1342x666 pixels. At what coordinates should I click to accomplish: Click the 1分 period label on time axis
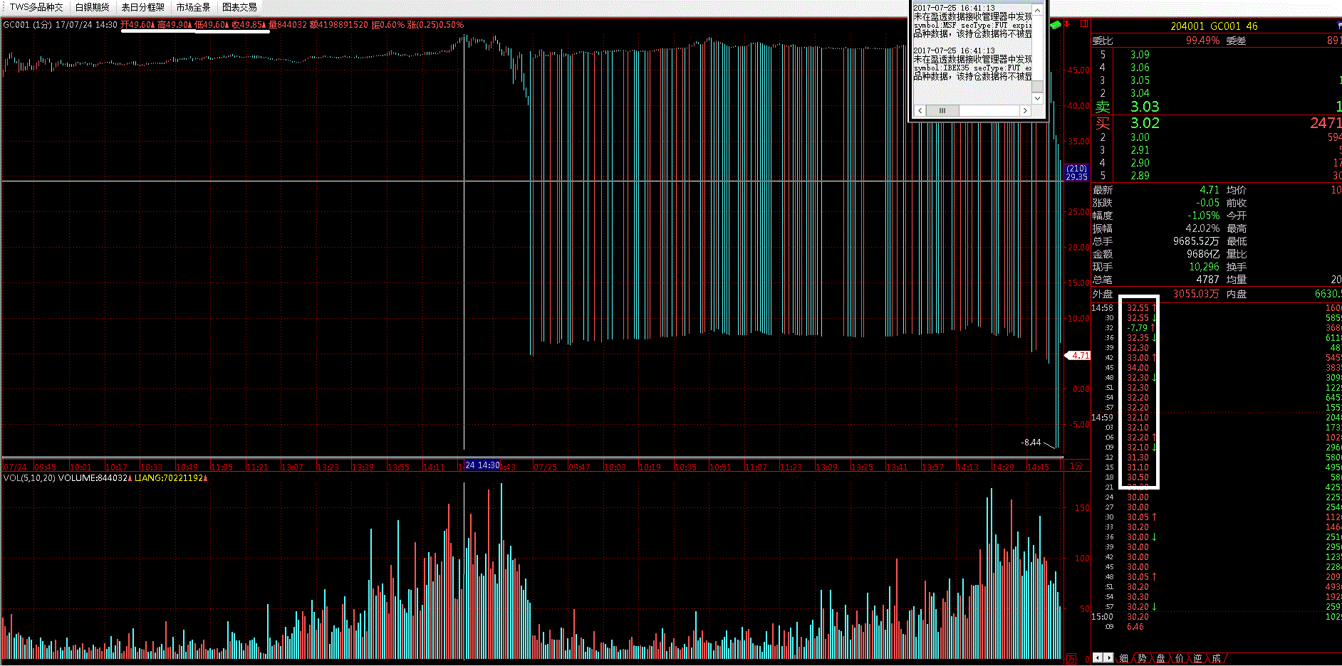click(1076, 466)
